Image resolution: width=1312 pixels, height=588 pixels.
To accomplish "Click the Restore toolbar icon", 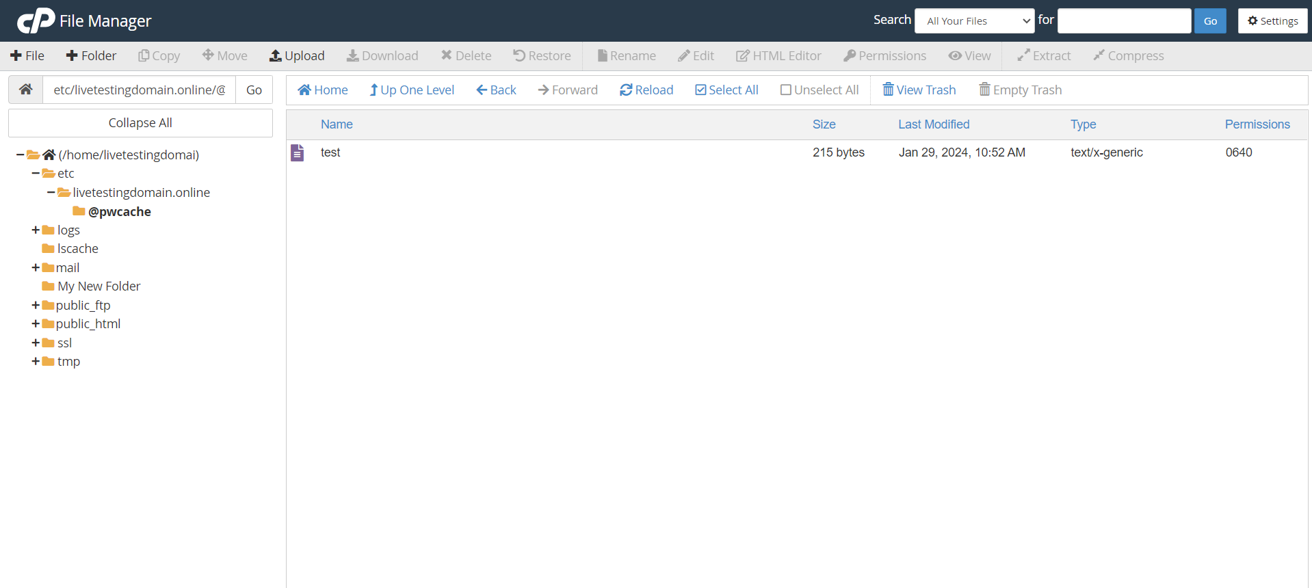I will (519, 55).
